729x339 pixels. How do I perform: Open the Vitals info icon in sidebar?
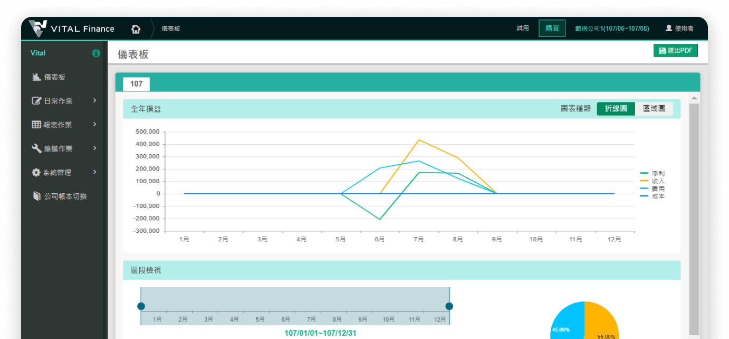point(96,53)
